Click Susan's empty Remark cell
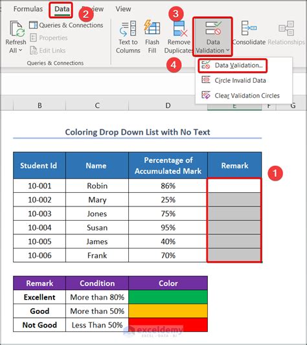This screenshot has height=345, width=307. click(234, 227)
